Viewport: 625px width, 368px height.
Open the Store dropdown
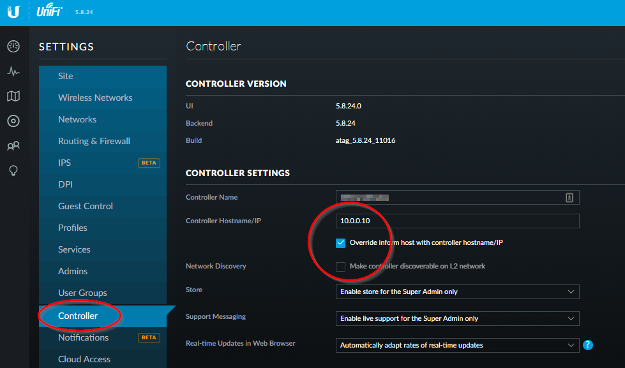pyautogui.click(x=457, y=292)
